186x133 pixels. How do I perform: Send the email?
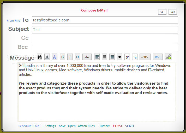129,126
